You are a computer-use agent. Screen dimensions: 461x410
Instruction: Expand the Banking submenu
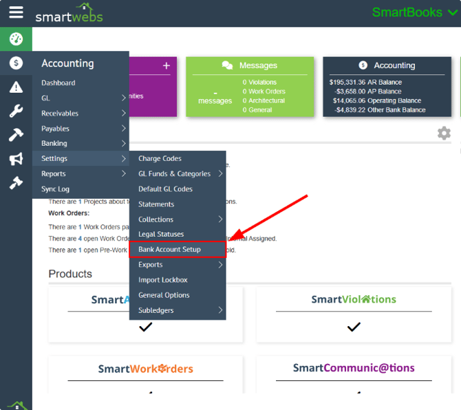[x=124, y=143]
